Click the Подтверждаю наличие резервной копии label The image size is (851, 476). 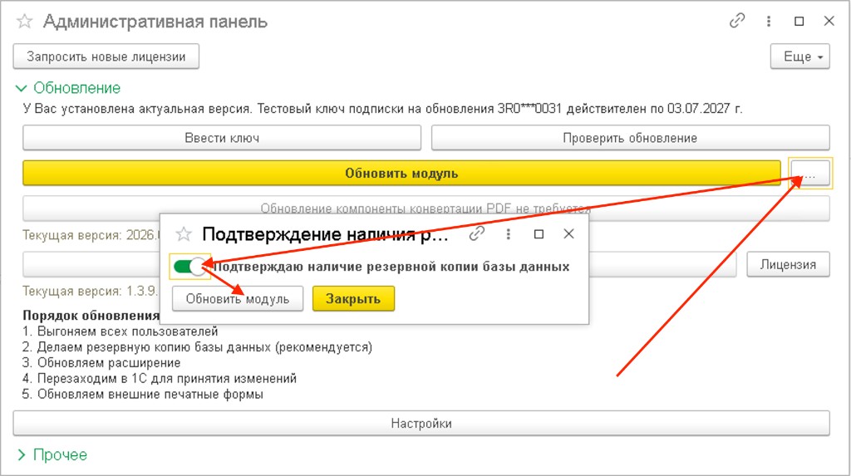click(x=391, y=267)
